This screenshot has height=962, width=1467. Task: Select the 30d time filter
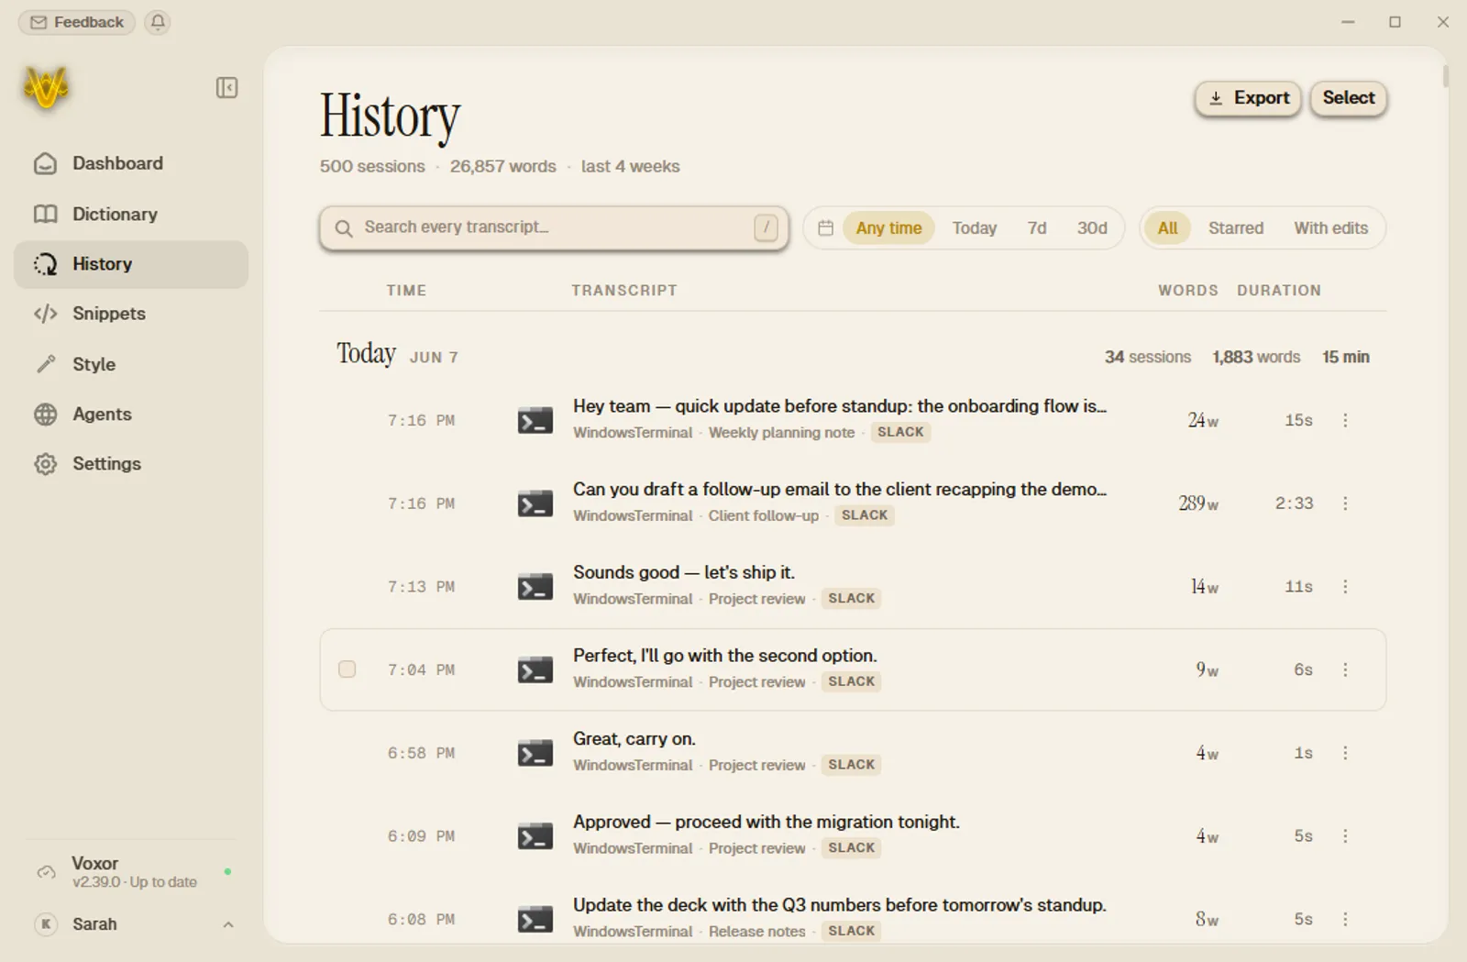[x=1092, y=228]
